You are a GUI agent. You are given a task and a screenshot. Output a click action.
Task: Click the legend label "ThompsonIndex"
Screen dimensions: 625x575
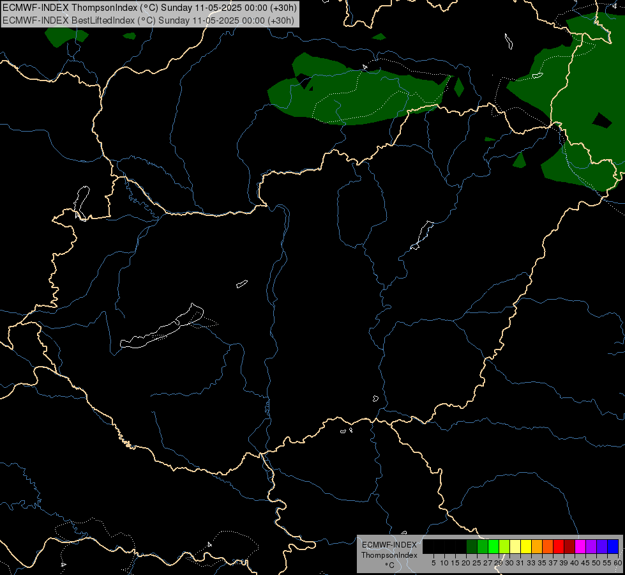389,555
